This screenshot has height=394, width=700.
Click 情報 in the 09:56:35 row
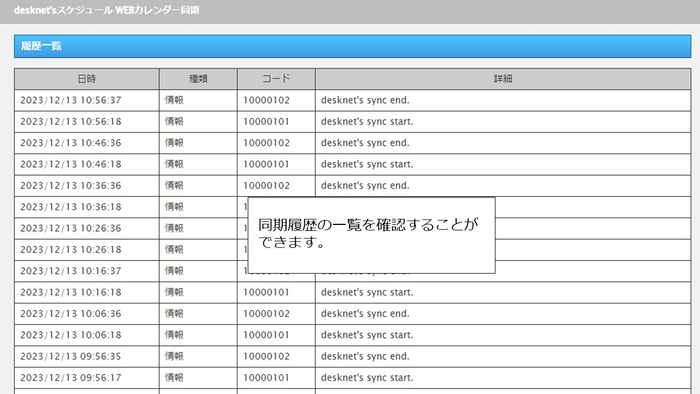[x=174, y=356]
